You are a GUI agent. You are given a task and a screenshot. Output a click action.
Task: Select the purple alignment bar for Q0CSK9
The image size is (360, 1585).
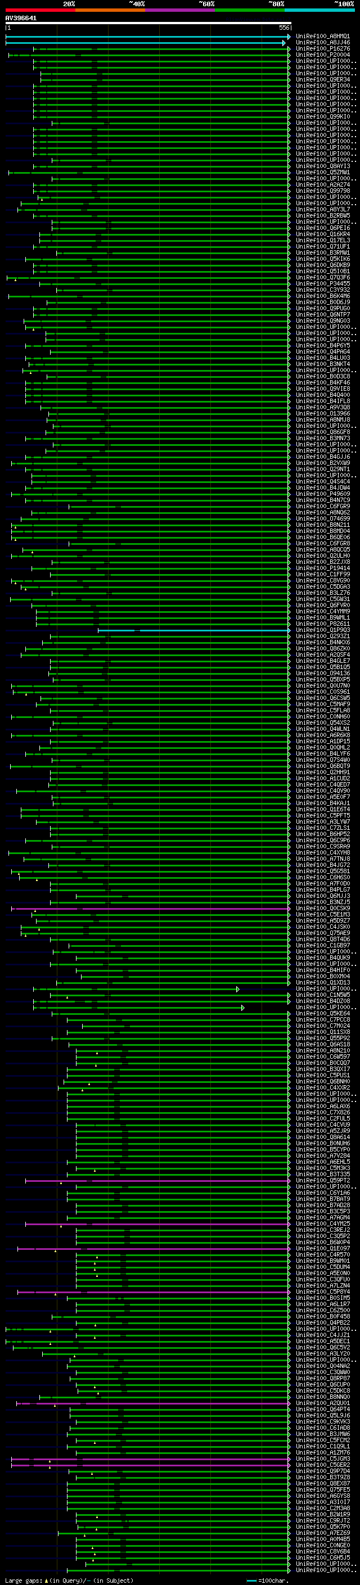click(x=151, y=909)
